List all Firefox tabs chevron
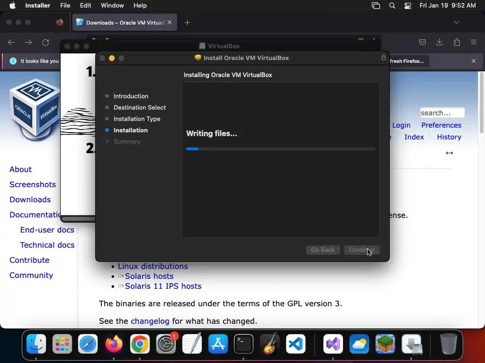485x363 pixels. click(x=456, y=22)
